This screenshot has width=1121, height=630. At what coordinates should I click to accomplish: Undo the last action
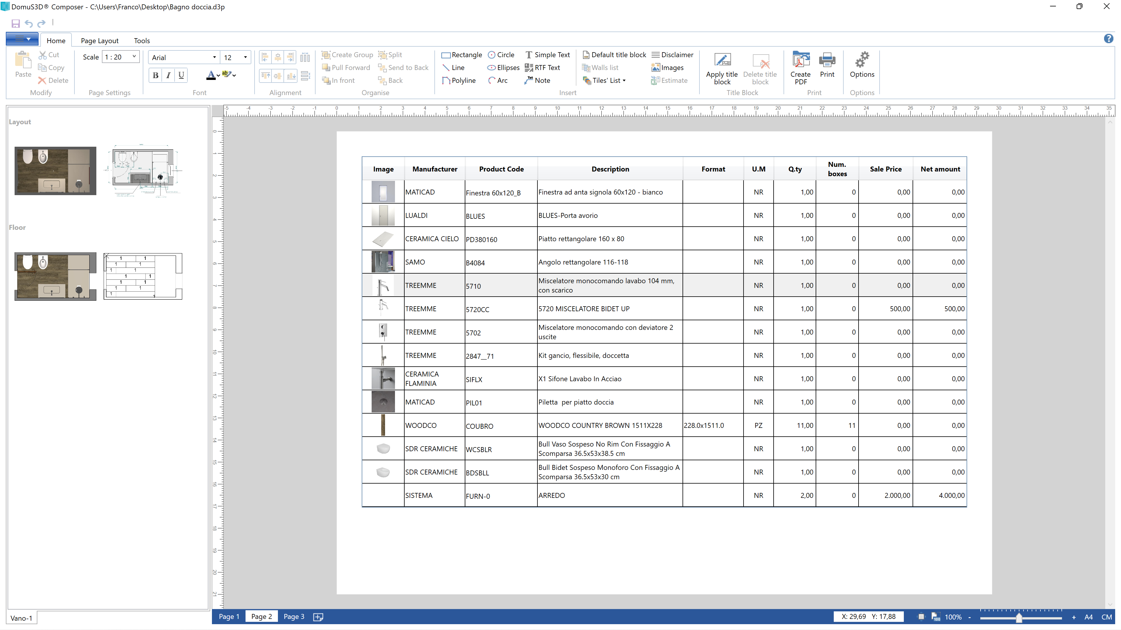tap(29, 23)
